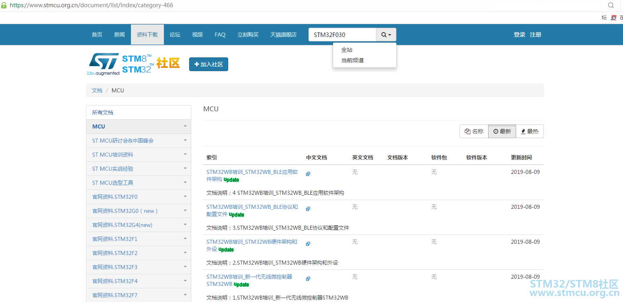Open STM32WB硬件架构和外设 document link
623x302 pixels.
point(252,245)
